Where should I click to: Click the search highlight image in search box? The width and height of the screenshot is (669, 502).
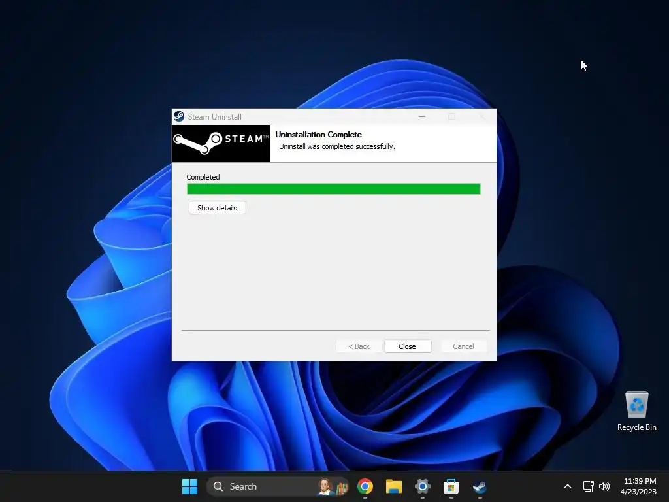333,486
